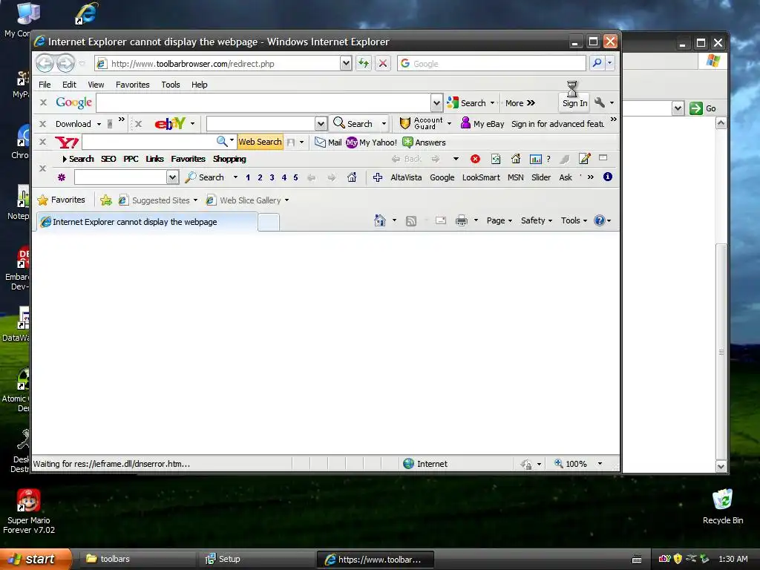Expand the Page menu in command bar

pos(499,220)
